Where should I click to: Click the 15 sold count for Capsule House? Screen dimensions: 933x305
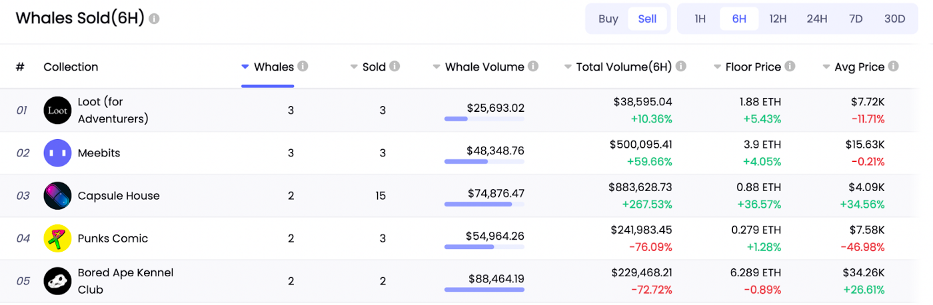[381, 196]
